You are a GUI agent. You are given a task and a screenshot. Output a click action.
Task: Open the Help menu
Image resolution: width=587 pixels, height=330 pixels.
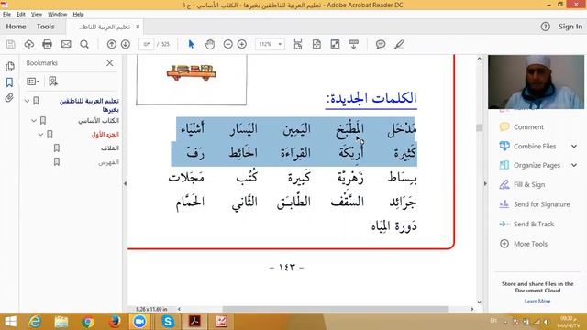[x=78, y=15]
